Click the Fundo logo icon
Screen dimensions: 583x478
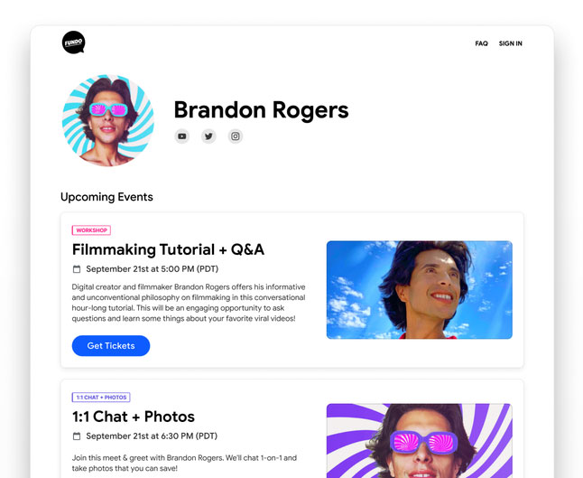pos(74,42)
